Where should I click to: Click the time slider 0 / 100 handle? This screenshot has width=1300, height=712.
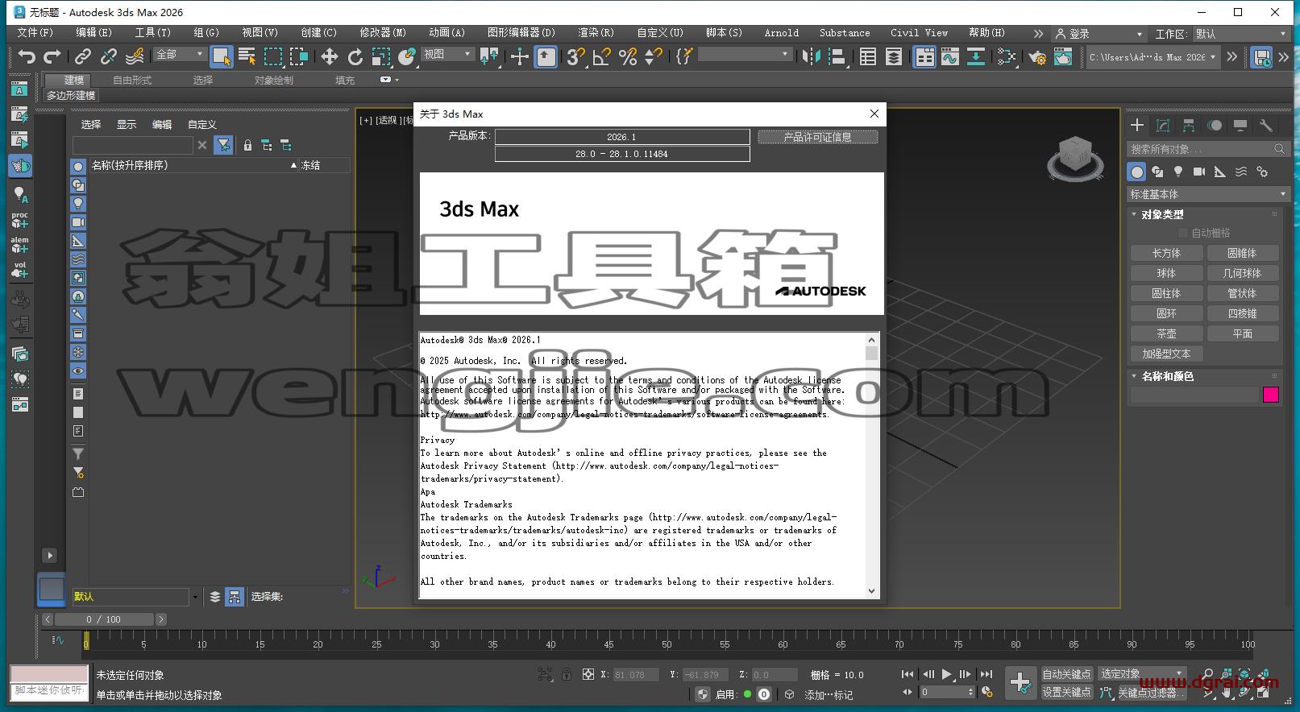pyautogui.click(x=104, y=619)
